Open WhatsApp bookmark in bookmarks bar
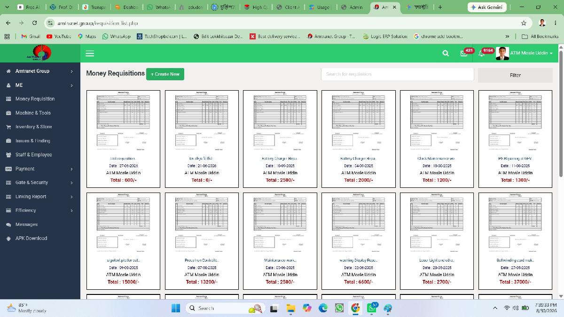This screenshot has width=564, height=317. tap(117, 36)
